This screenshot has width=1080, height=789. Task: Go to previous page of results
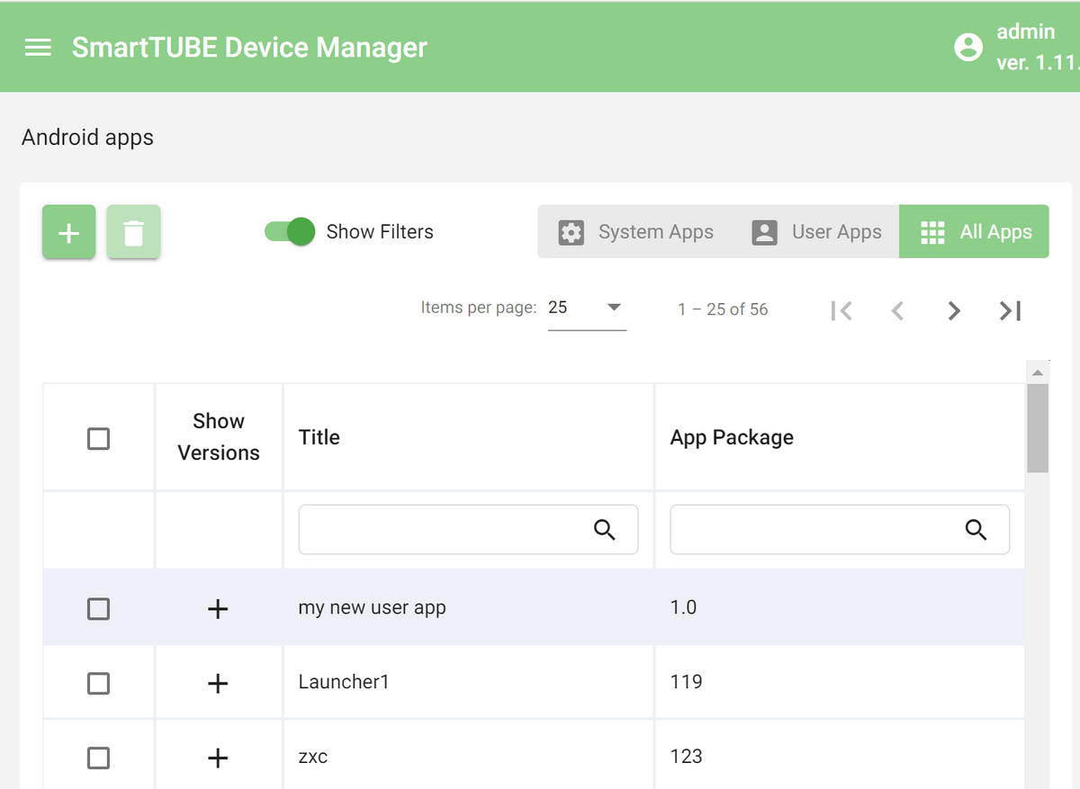tap(897, 310)
